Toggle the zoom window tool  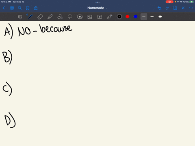(x=20, y=17)
